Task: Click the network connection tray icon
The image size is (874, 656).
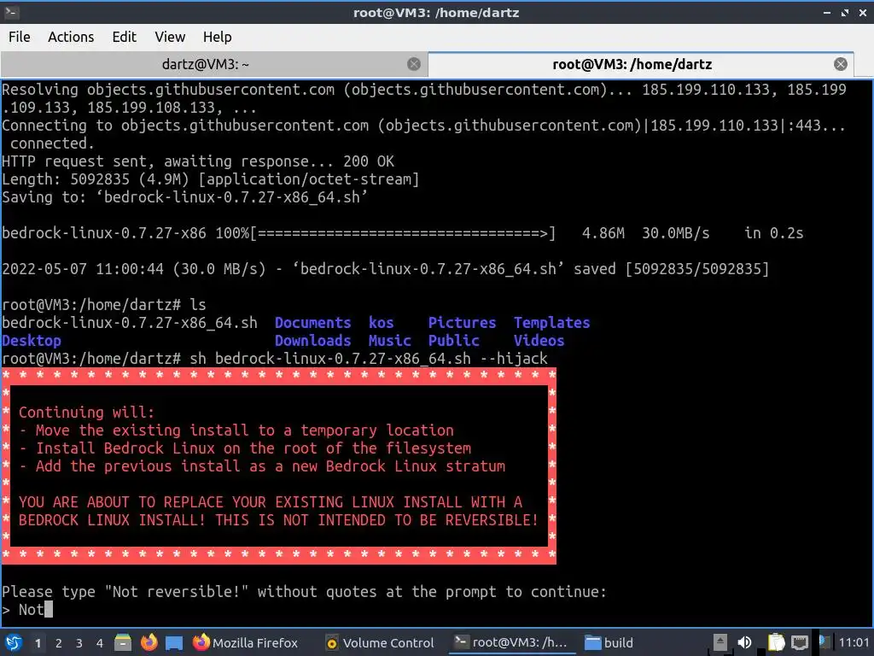Action: (799, 642)
